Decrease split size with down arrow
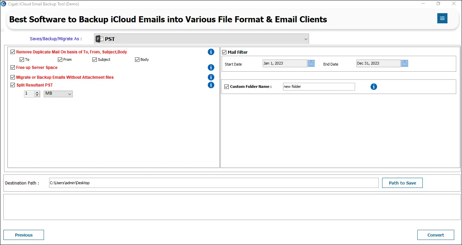 pos(37,95)
